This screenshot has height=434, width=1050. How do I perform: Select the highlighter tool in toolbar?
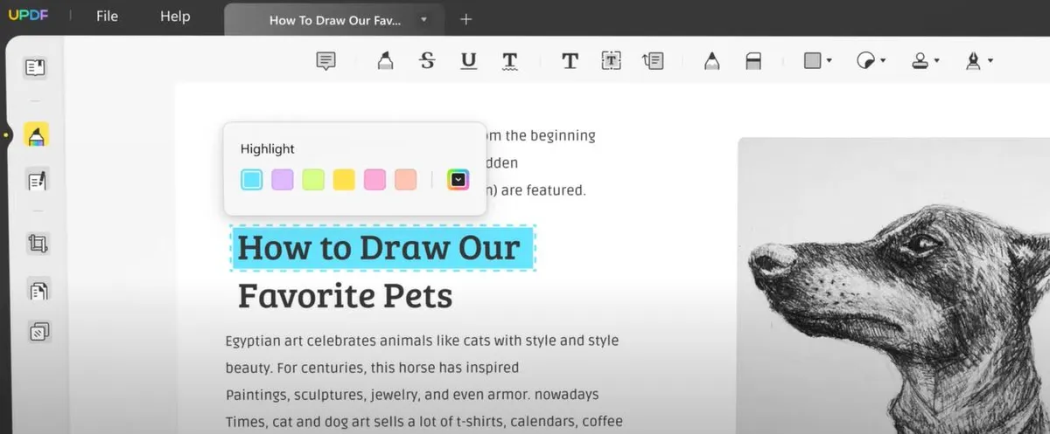pyautogui.click(x=384, y=60)
